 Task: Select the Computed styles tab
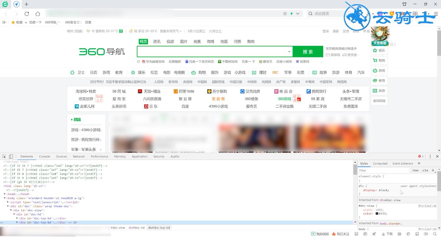(380, 163)
